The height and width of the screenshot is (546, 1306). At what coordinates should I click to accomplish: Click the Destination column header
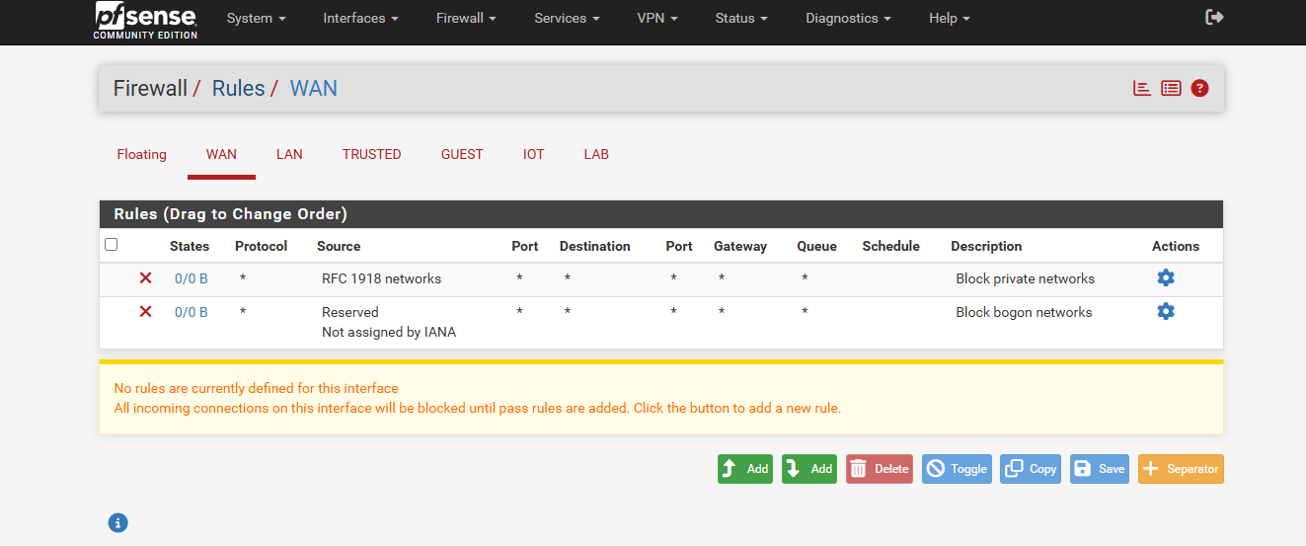(594, 246)
